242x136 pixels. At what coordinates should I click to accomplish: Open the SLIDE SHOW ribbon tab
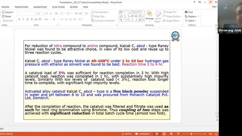[x=58, y=7]
